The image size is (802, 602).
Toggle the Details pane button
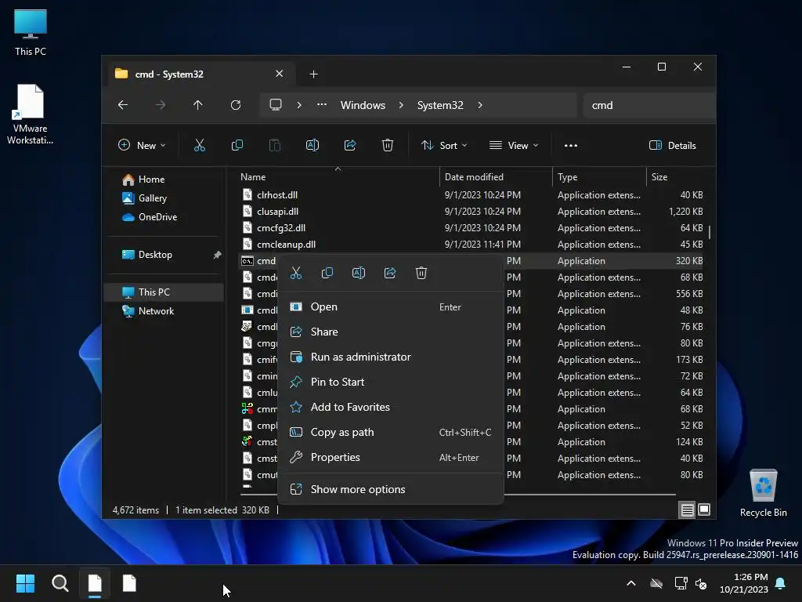tap(672, 145)
